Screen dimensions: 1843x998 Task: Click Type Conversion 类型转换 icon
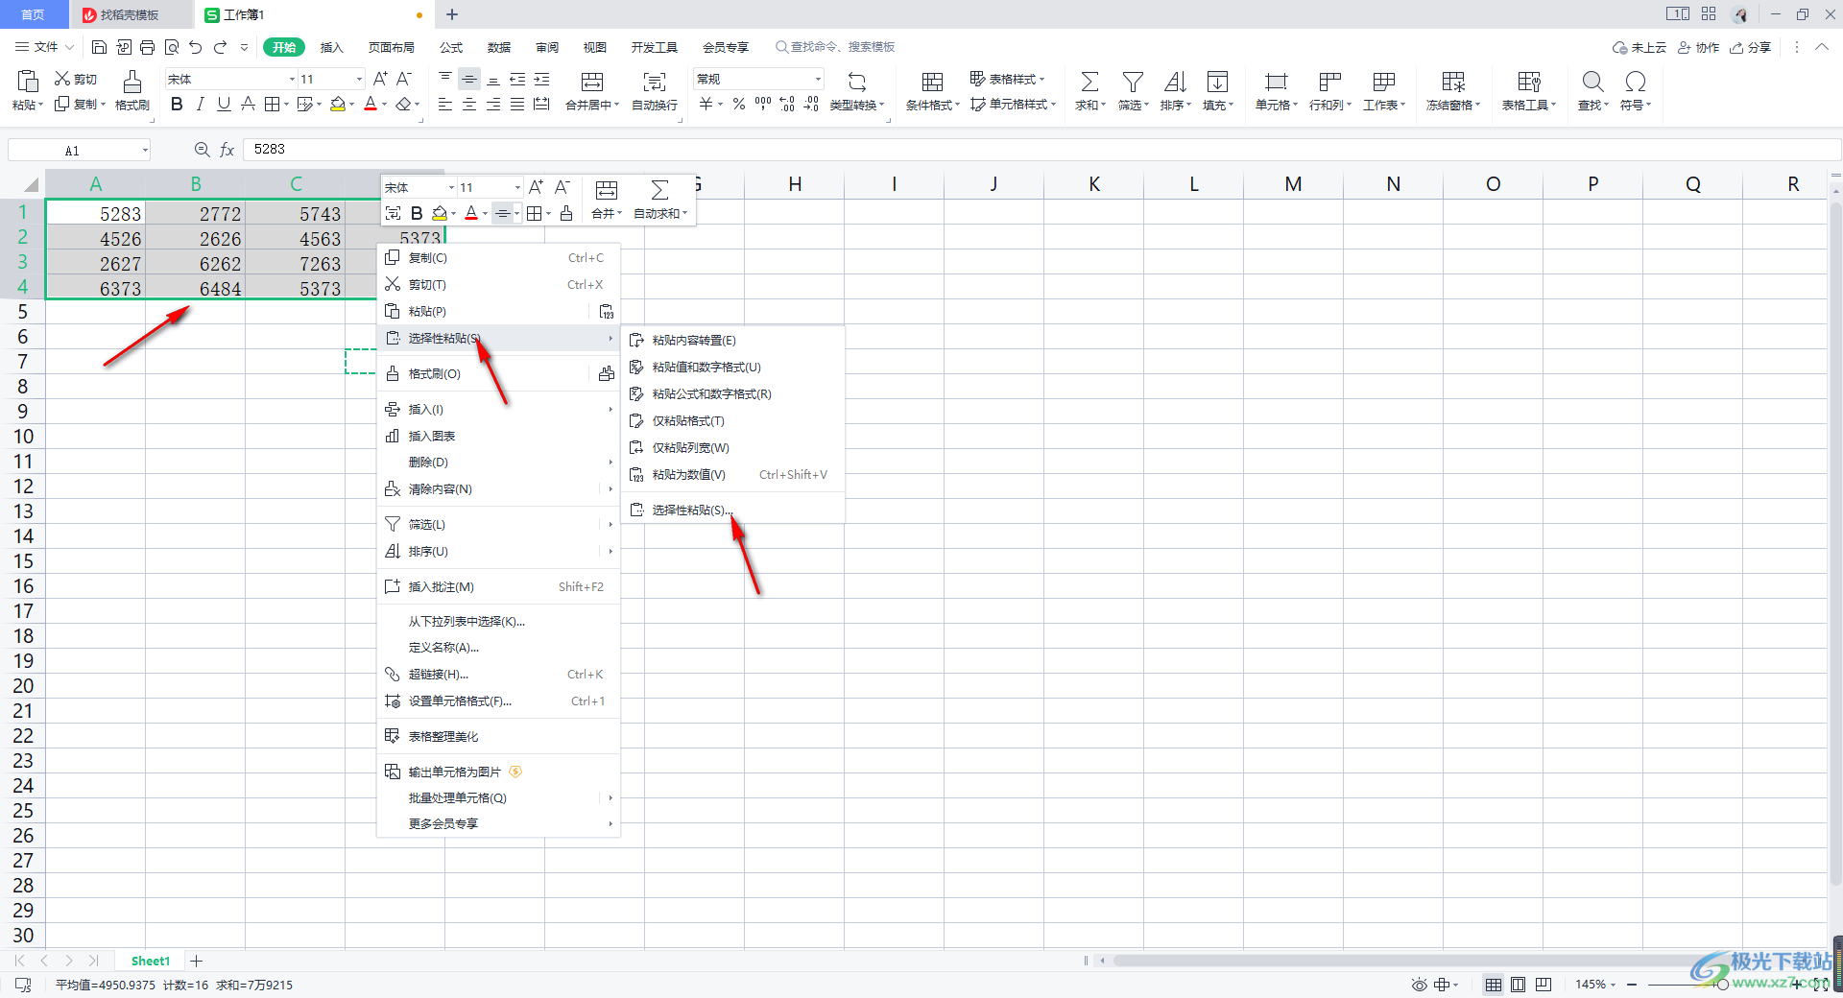857,82
